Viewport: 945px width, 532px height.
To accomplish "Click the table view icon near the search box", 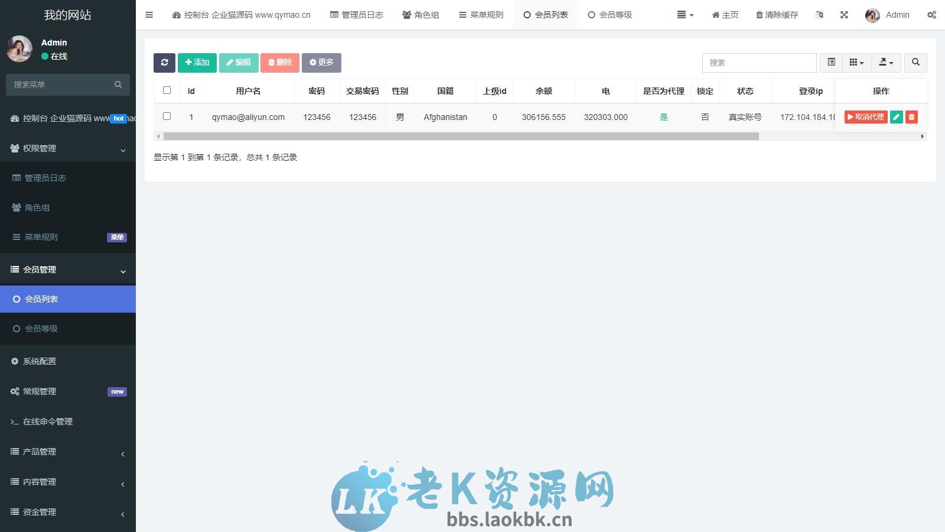I will 832,62.
